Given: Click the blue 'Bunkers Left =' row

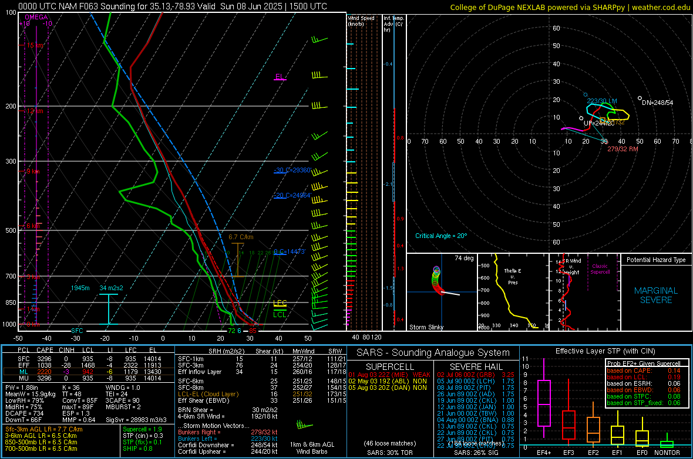Looking at the screenshot, I should click(x=228, y=438).
